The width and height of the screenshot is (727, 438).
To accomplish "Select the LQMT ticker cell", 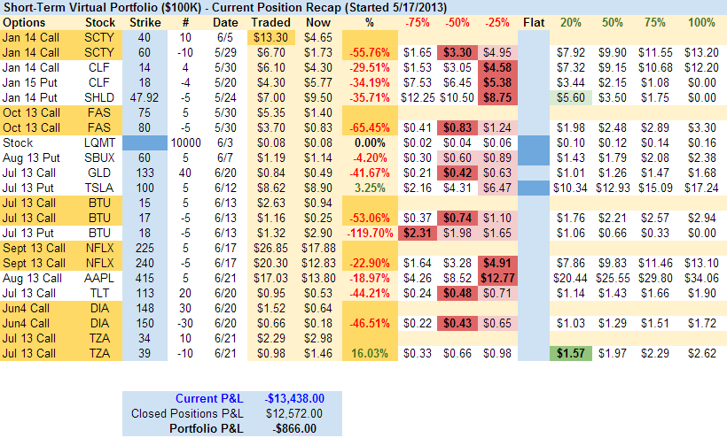I will 99,142.
